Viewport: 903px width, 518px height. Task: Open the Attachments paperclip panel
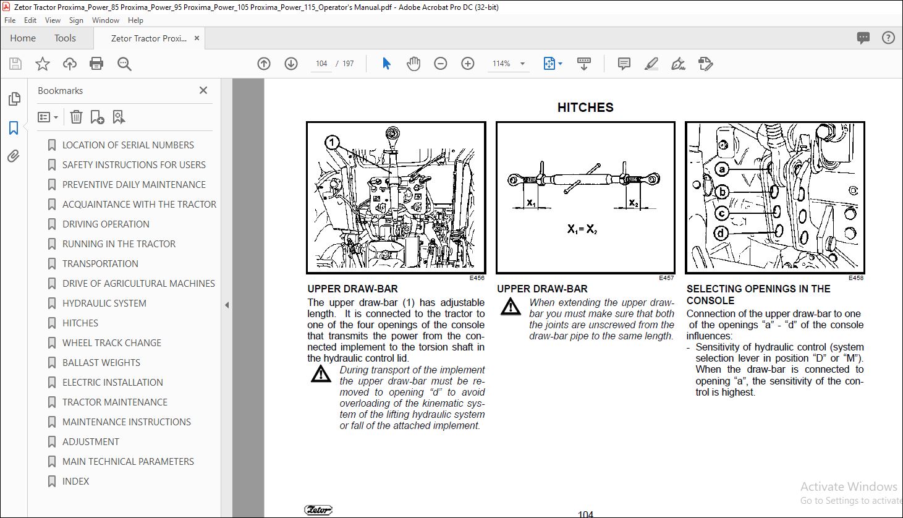coord(14,156)
